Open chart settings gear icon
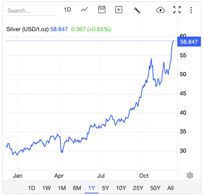 (190, 175)
